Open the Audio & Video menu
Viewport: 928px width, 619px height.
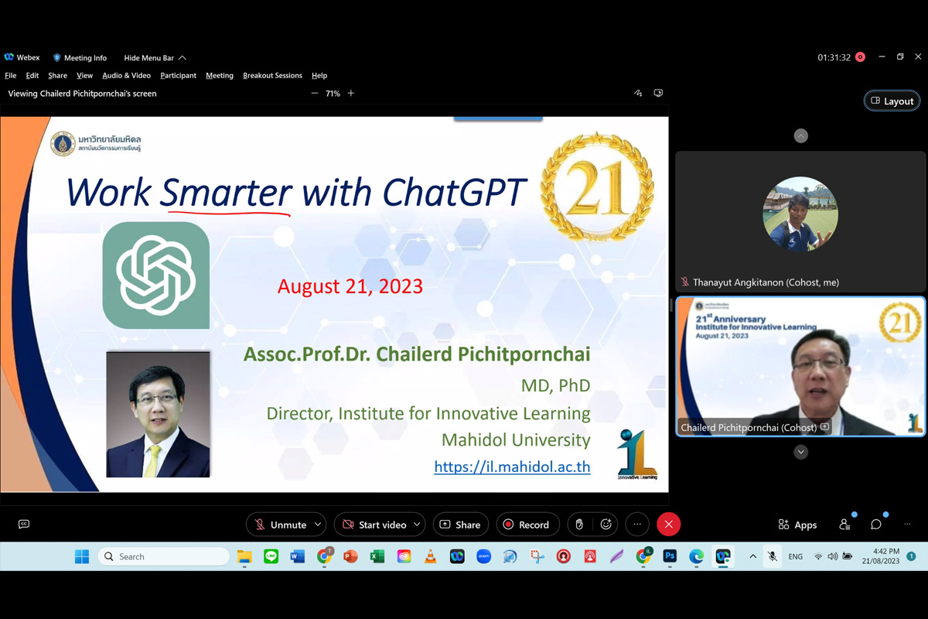coord(126,76)
